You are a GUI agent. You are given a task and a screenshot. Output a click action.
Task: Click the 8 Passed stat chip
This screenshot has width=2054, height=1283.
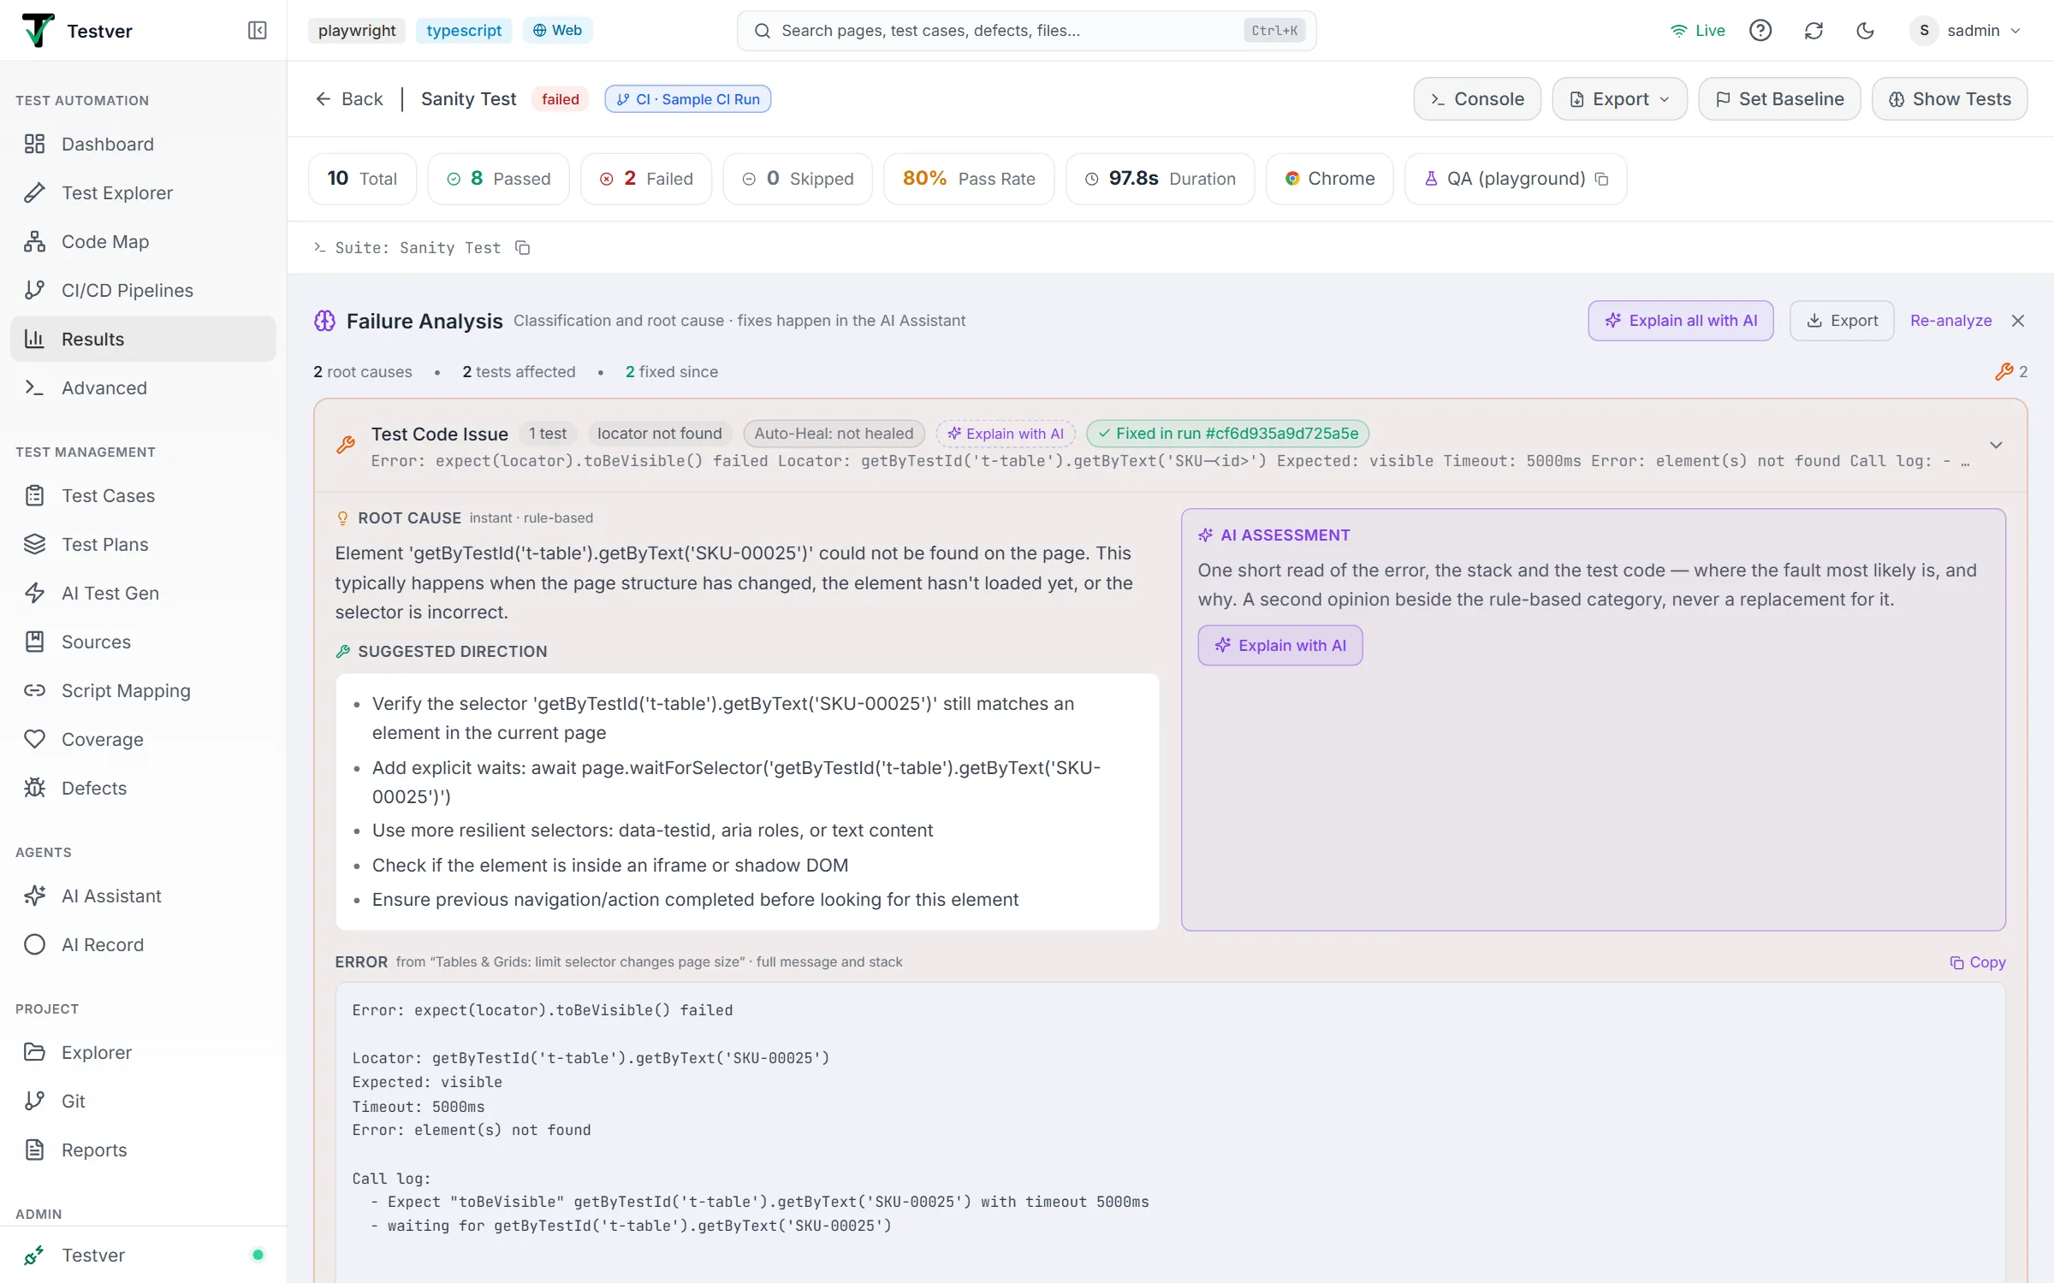[499, 179]
